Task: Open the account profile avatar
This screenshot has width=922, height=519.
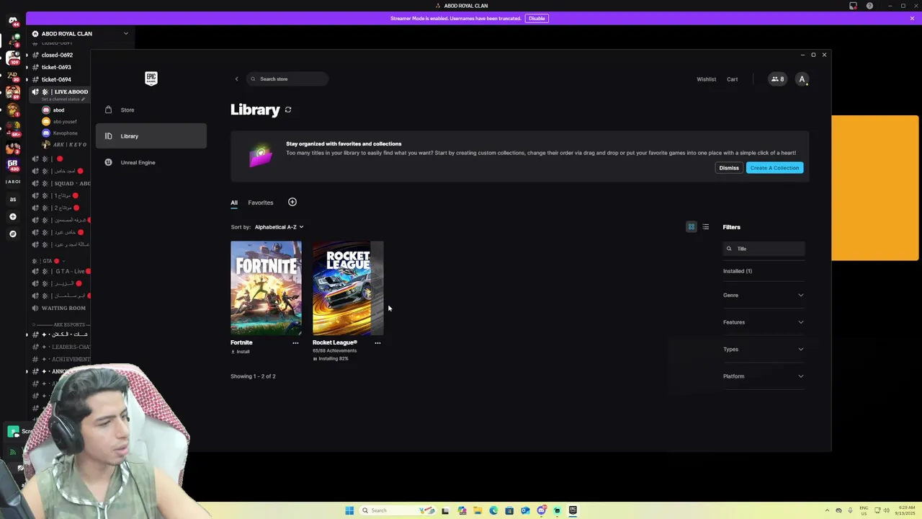Action: click(802, 79)
